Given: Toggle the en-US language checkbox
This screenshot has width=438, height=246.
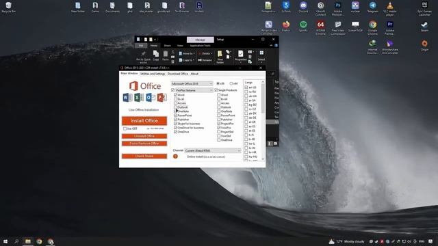Looking at the screenshot, I should [246, 87].
